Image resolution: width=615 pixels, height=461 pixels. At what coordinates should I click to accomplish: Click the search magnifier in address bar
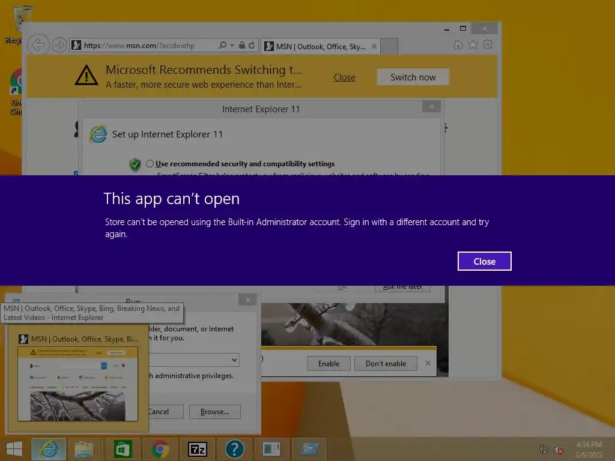(222, 45)
